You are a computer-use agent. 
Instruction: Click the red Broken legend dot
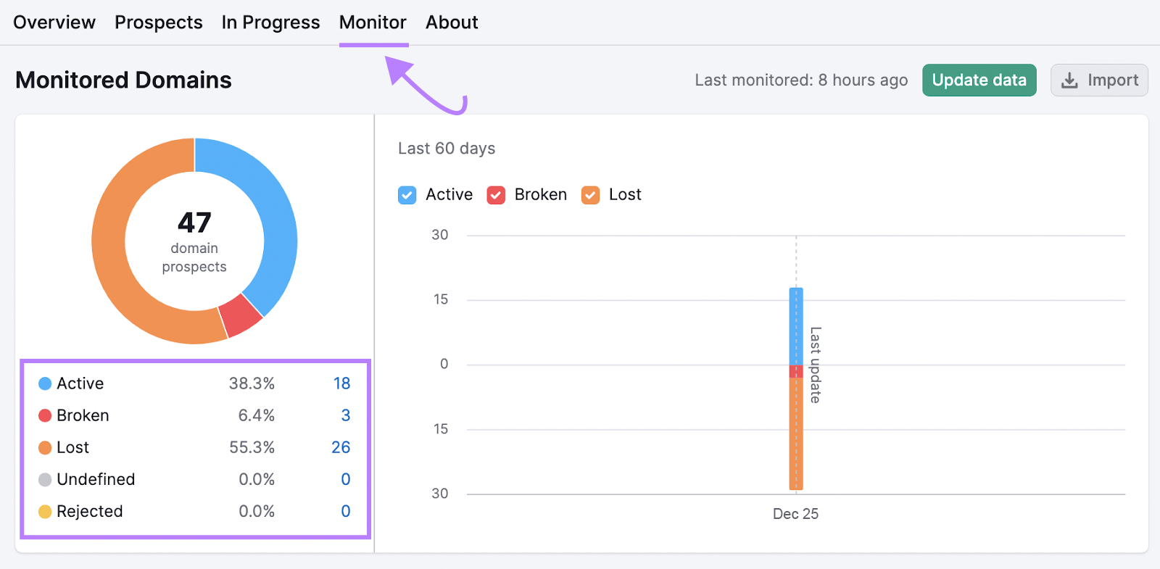pyautogui.click(x=45, y=415)
